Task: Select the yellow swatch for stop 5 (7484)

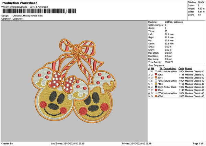Action: coord(156,84)
